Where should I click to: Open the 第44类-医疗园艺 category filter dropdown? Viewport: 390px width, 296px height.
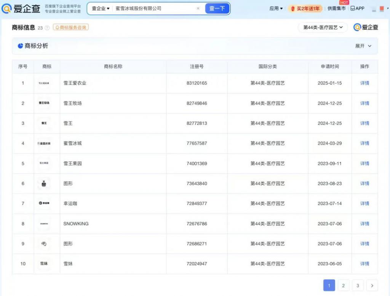[x=323, y=27]
